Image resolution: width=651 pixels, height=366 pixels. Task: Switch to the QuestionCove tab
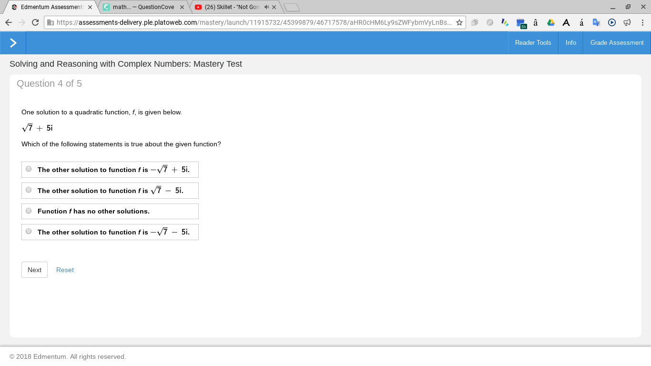pyautogui.click(x=143, y=7)
